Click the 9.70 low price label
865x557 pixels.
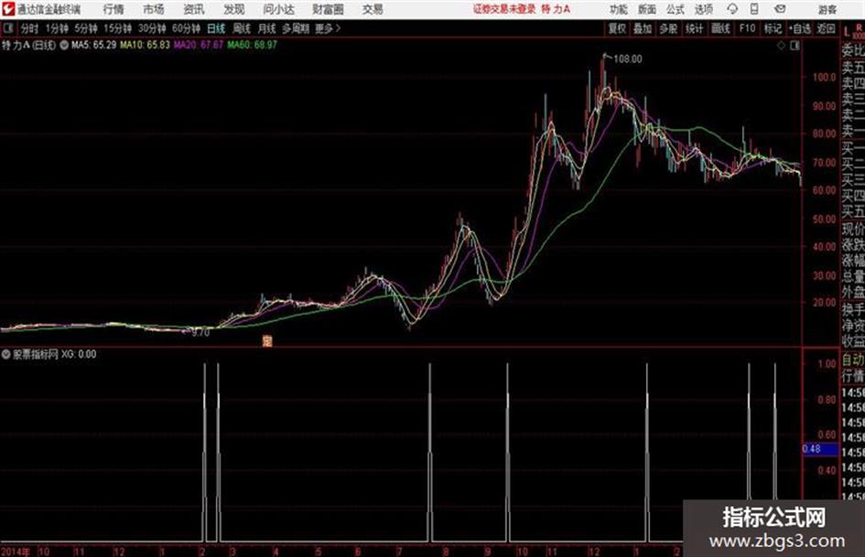point(200,333)
